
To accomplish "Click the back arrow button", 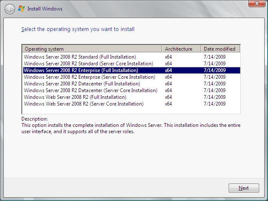I will 10,9.
